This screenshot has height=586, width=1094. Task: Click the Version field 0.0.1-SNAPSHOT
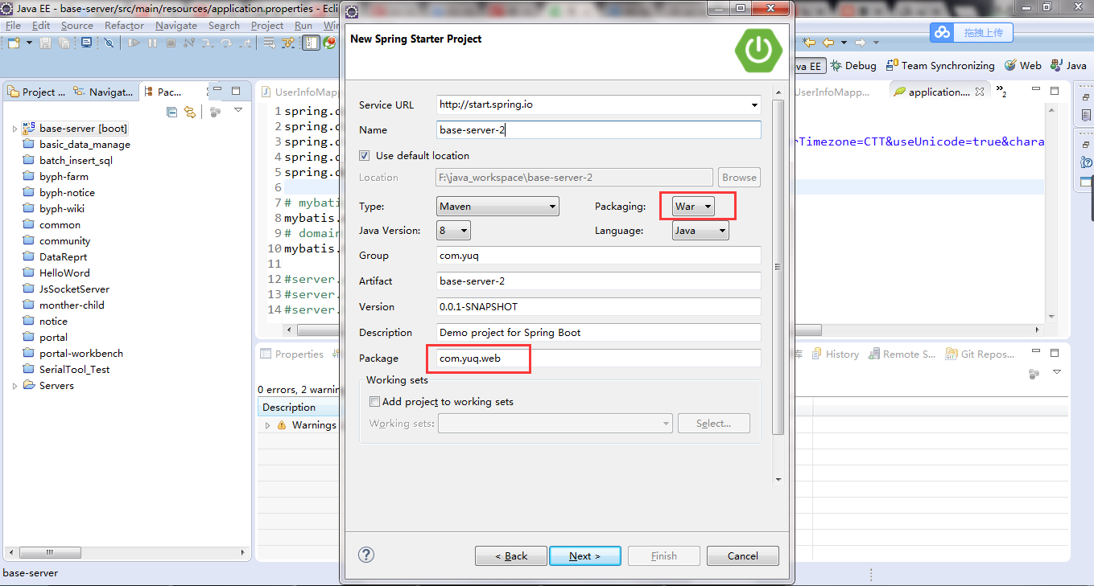[x=598, y=306]
